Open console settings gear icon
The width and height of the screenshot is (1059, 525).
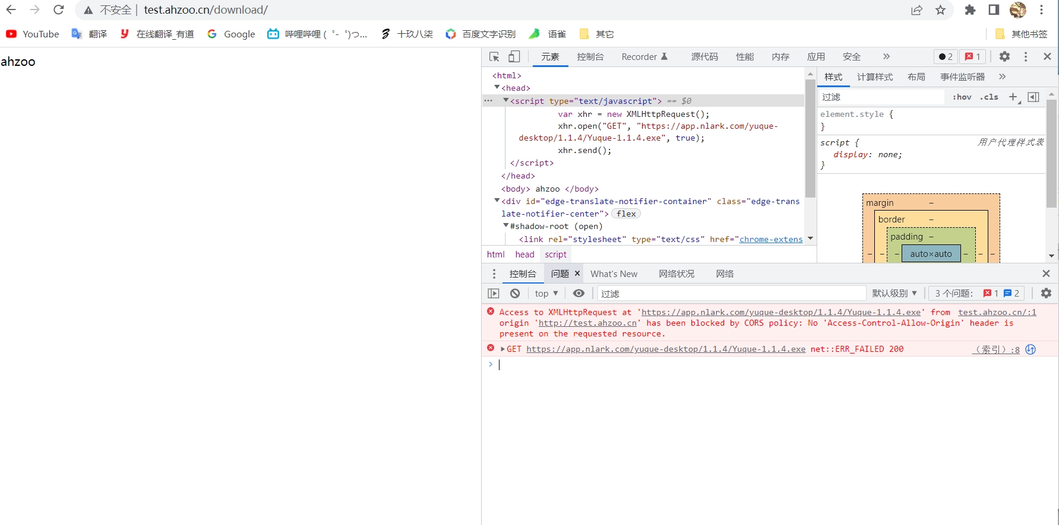(1046, 294)
